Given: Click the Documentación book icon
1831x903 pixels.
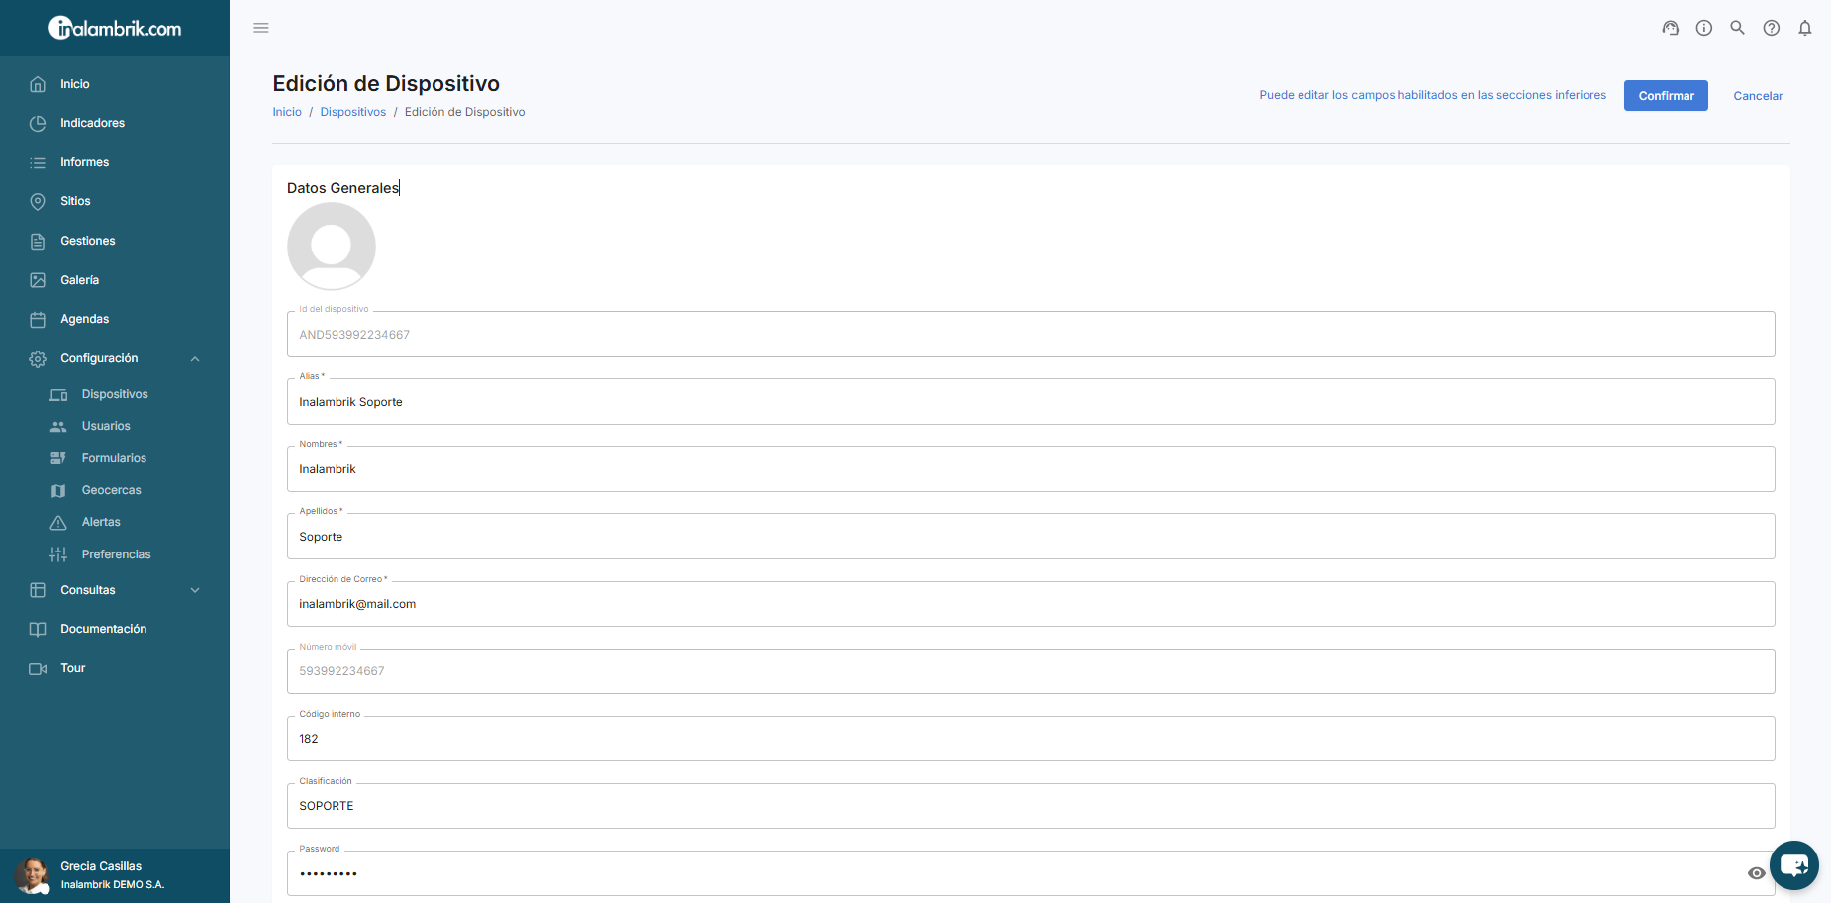Looking at the screenshot, I should pos(38,629).
